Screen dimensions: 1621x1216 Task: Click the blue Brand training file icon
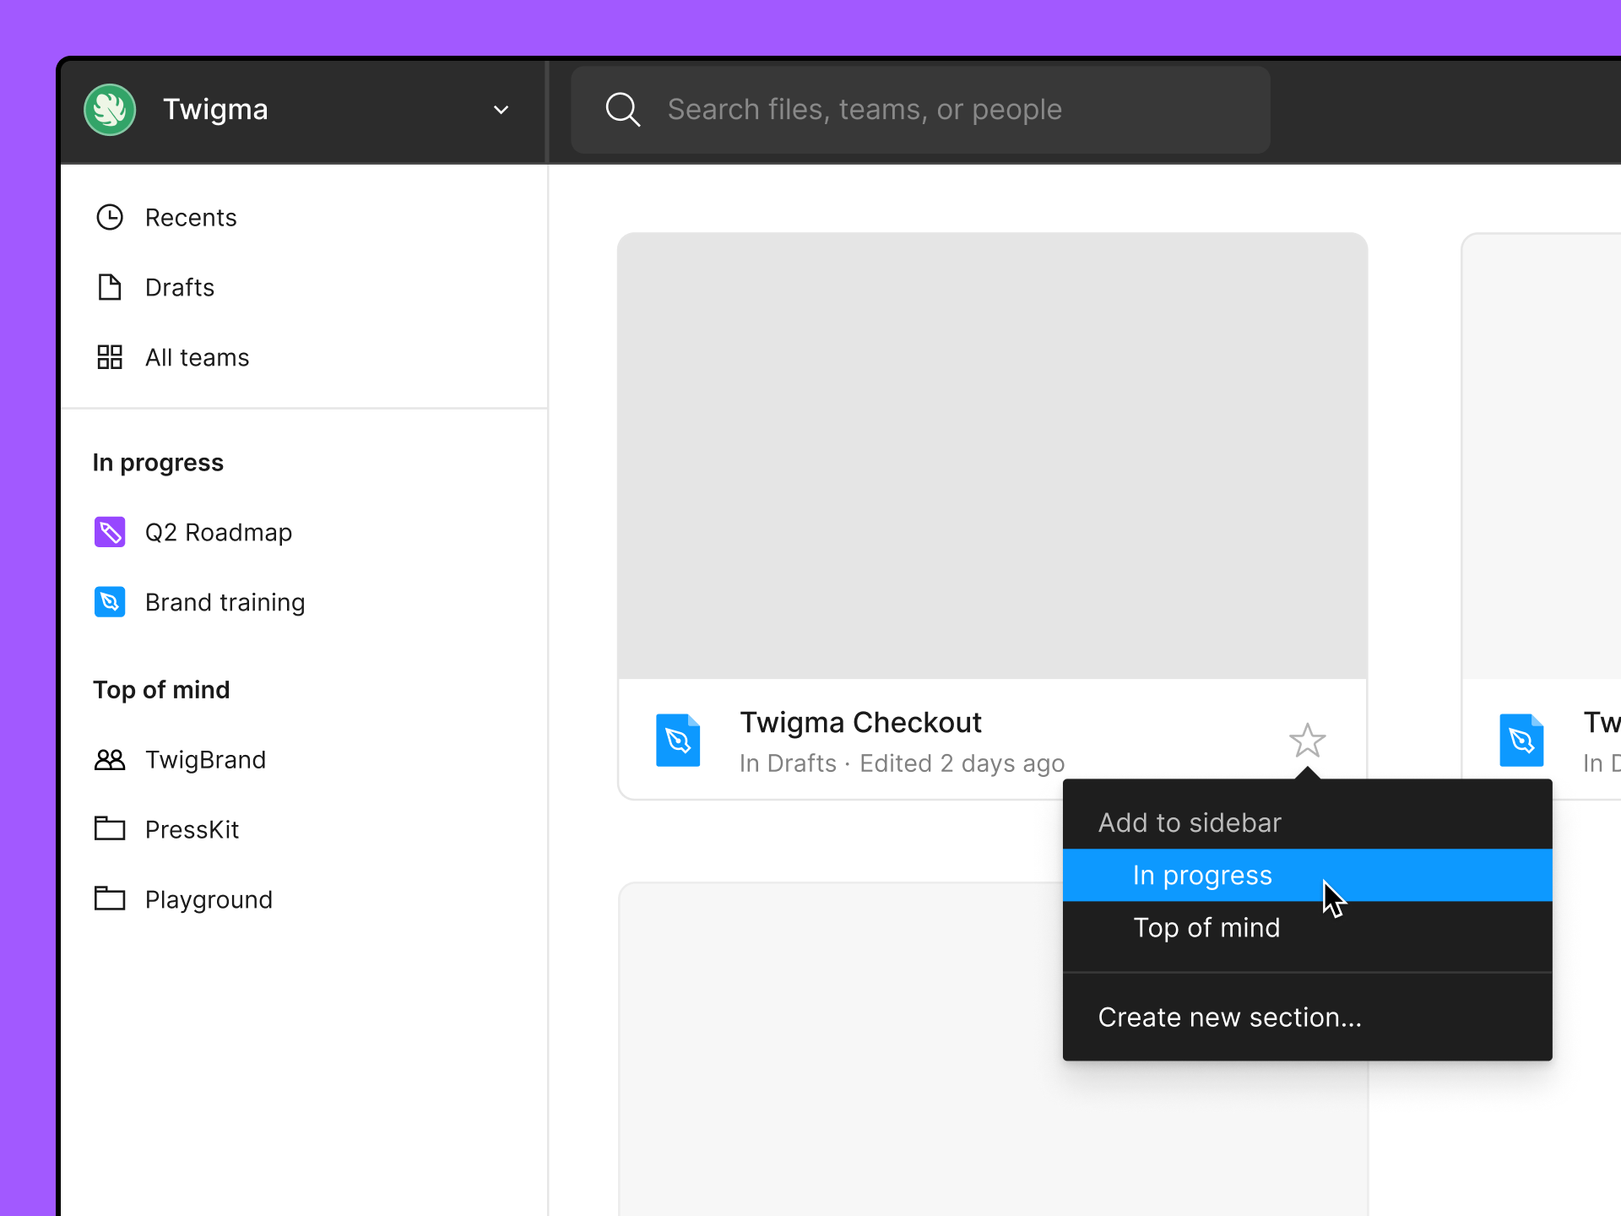(110, 602)
